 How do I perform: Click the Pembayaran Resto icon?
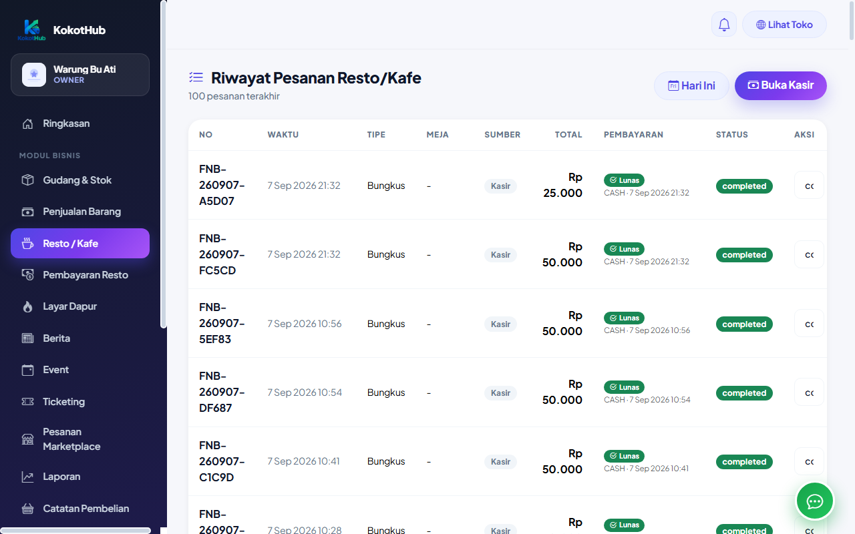[x=27, y=275]
